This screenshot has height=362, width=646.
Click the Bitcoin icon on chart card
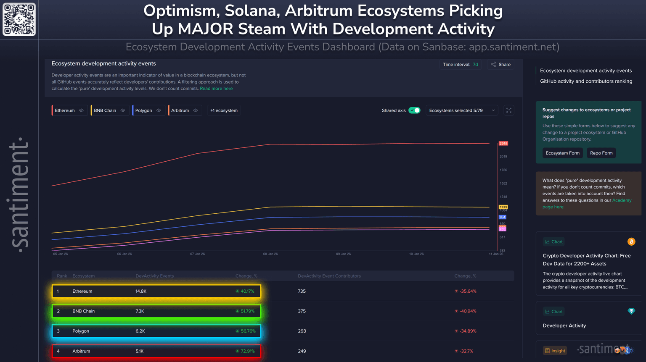[631, 241]
